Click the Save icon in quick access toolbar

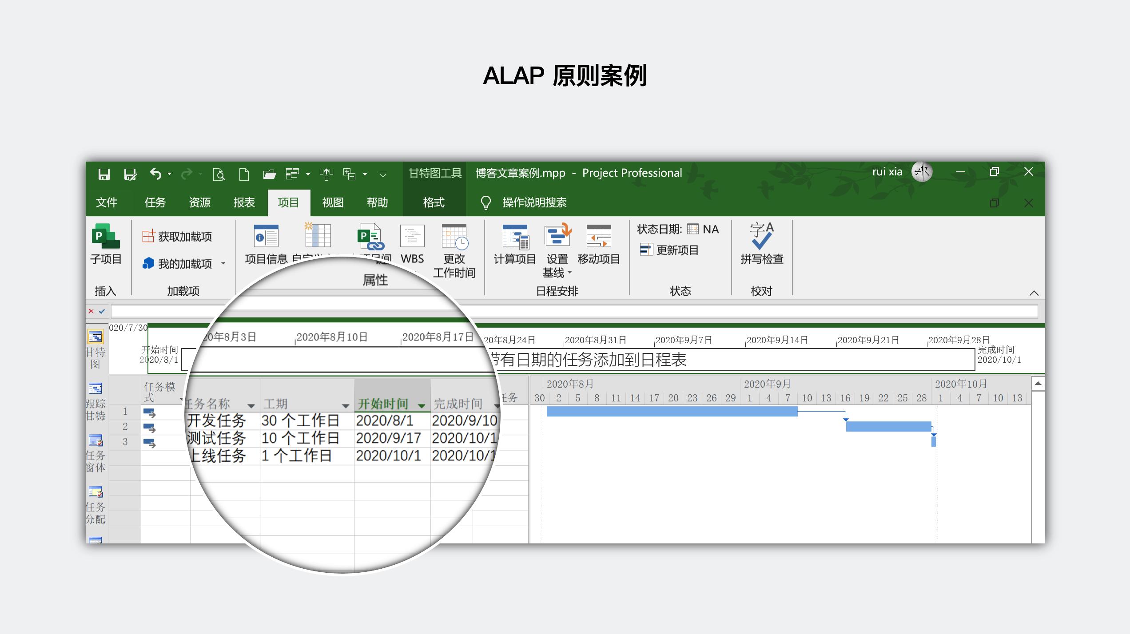coord(104,174)
